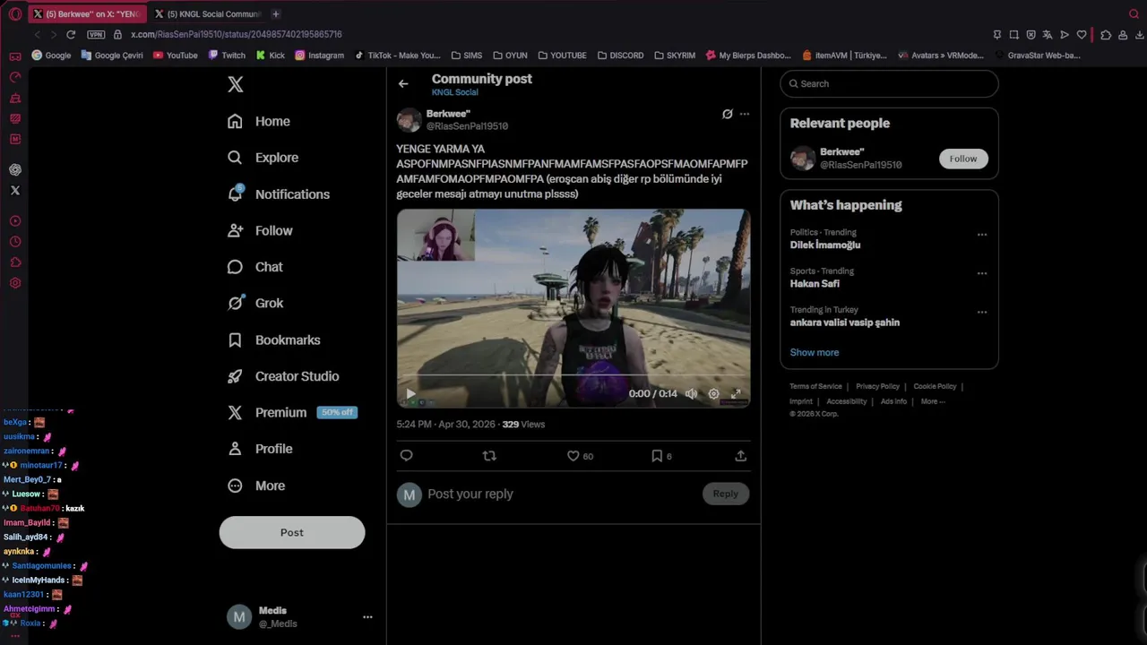
Task: Expand the More menu in sidebar
Action: [x=256, y=486]
